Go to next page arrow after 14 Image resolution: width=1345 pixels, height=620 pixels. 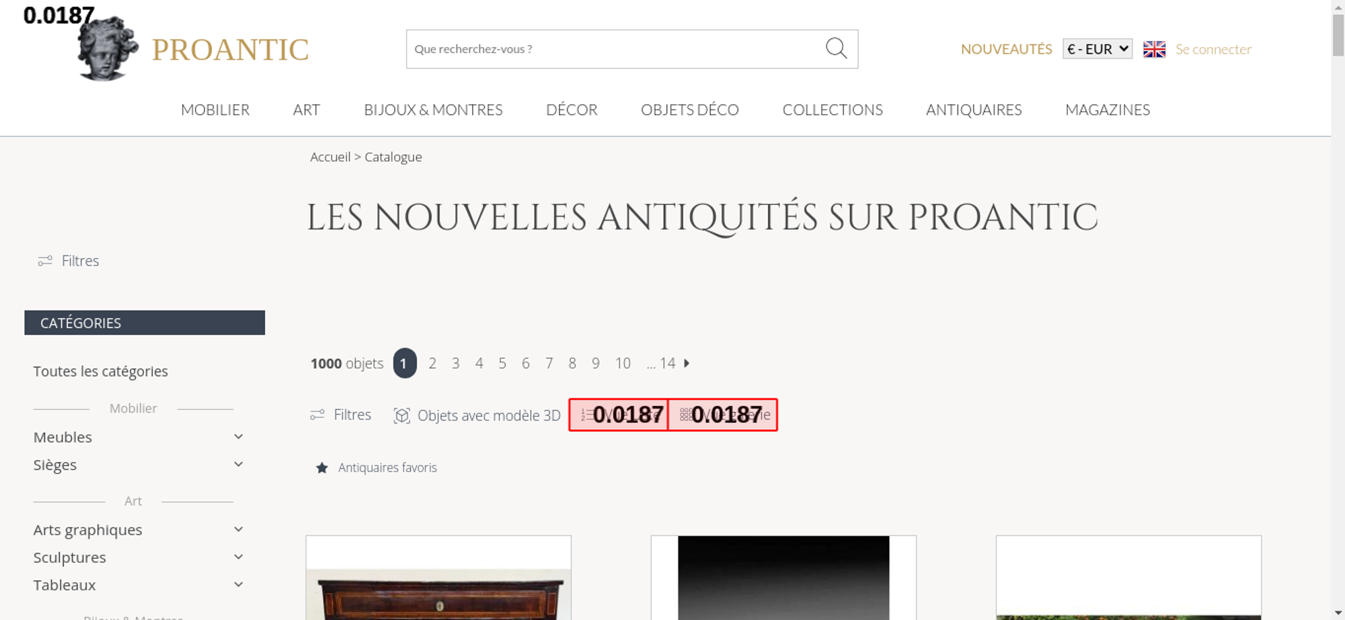coord(687,363)
